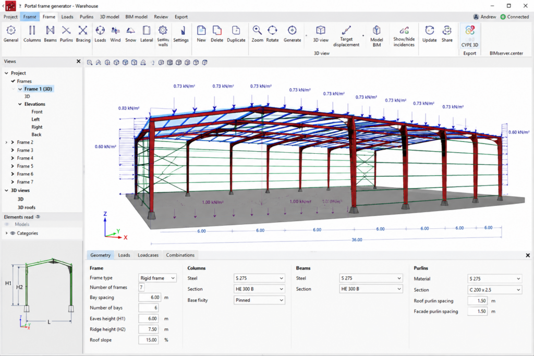Toggle visibility eye of Categories
Viewport: 534px width, 356px height.
13,233
